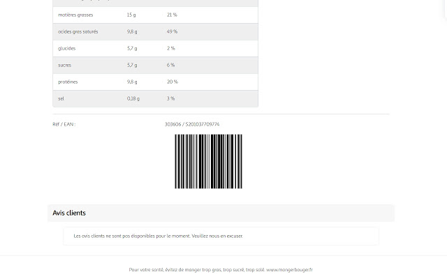Click the Avis clients section header
The width and height of the screenshot is (447, 279).
[x=69, y=213]
